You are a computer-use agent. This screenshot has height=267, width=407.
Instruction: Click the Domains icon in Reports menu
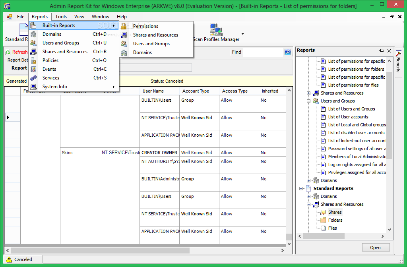[x=33, y=34]
